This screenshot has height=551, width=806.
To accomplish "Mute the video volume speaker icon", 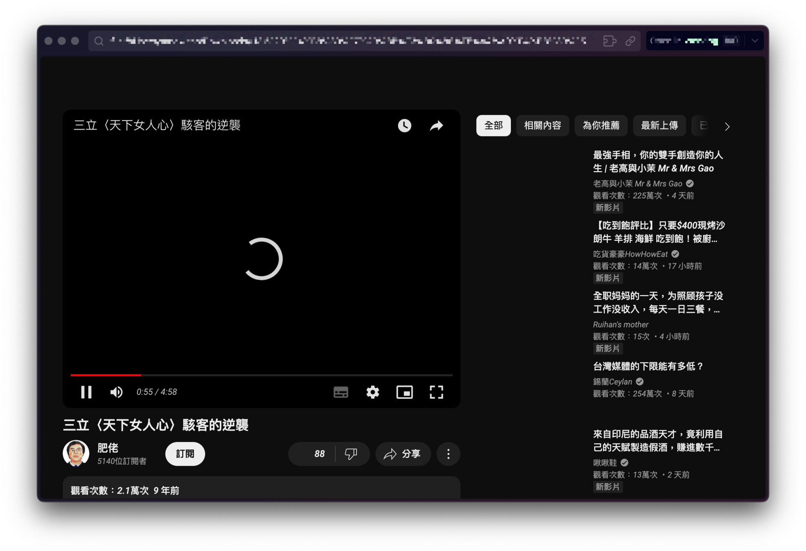I will pyautogui.click(x=116, y=392).
